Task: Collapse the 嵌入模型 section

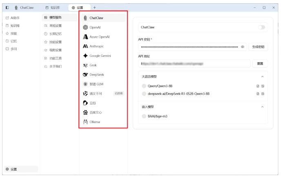Action: pyautogui.click(x=262, y=106)
